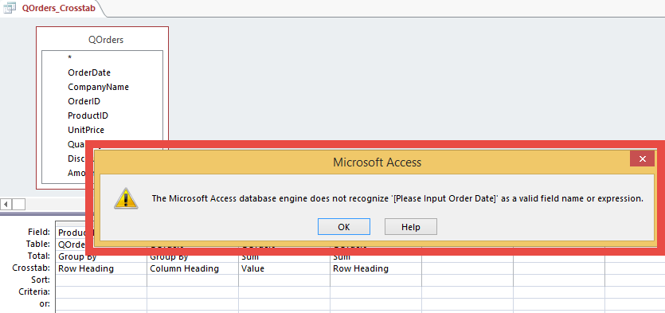
Task: Click the QOrders table title header
Action: pos(106,40)
